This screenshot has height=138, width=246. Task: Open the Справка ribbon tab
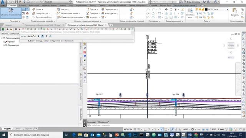coord(153,5)
